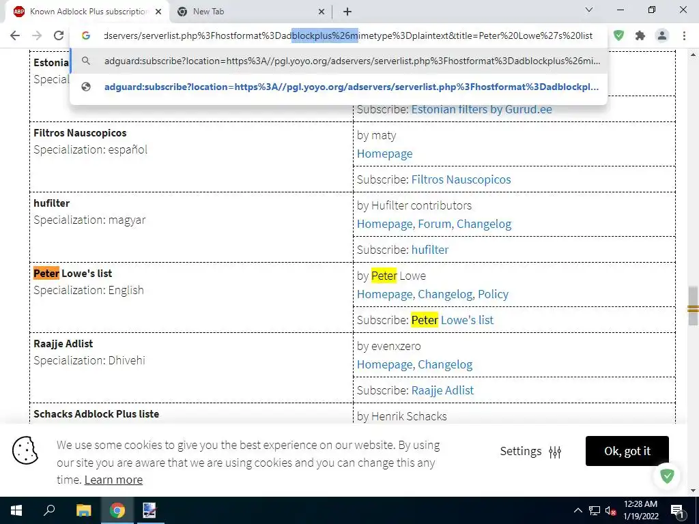Viewport: 699px width, 524px height.
Task: Open the Extensions puzzle menu
Action: click(640, 35)
